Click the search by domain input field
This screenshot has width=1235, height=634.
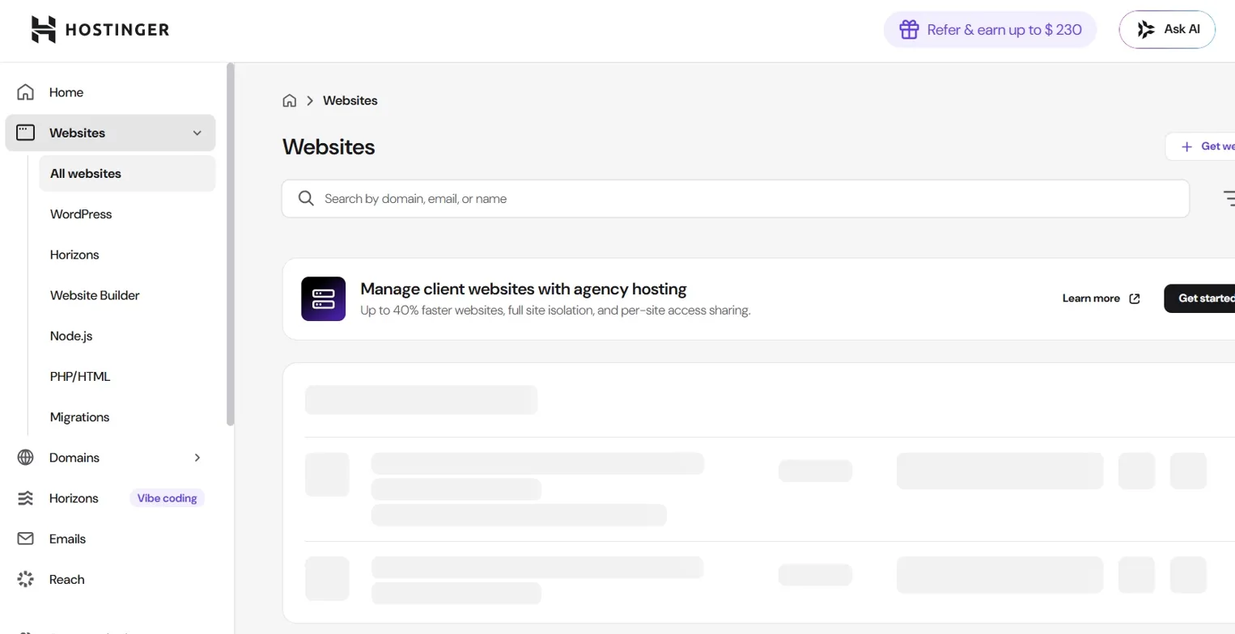(735, 198)
